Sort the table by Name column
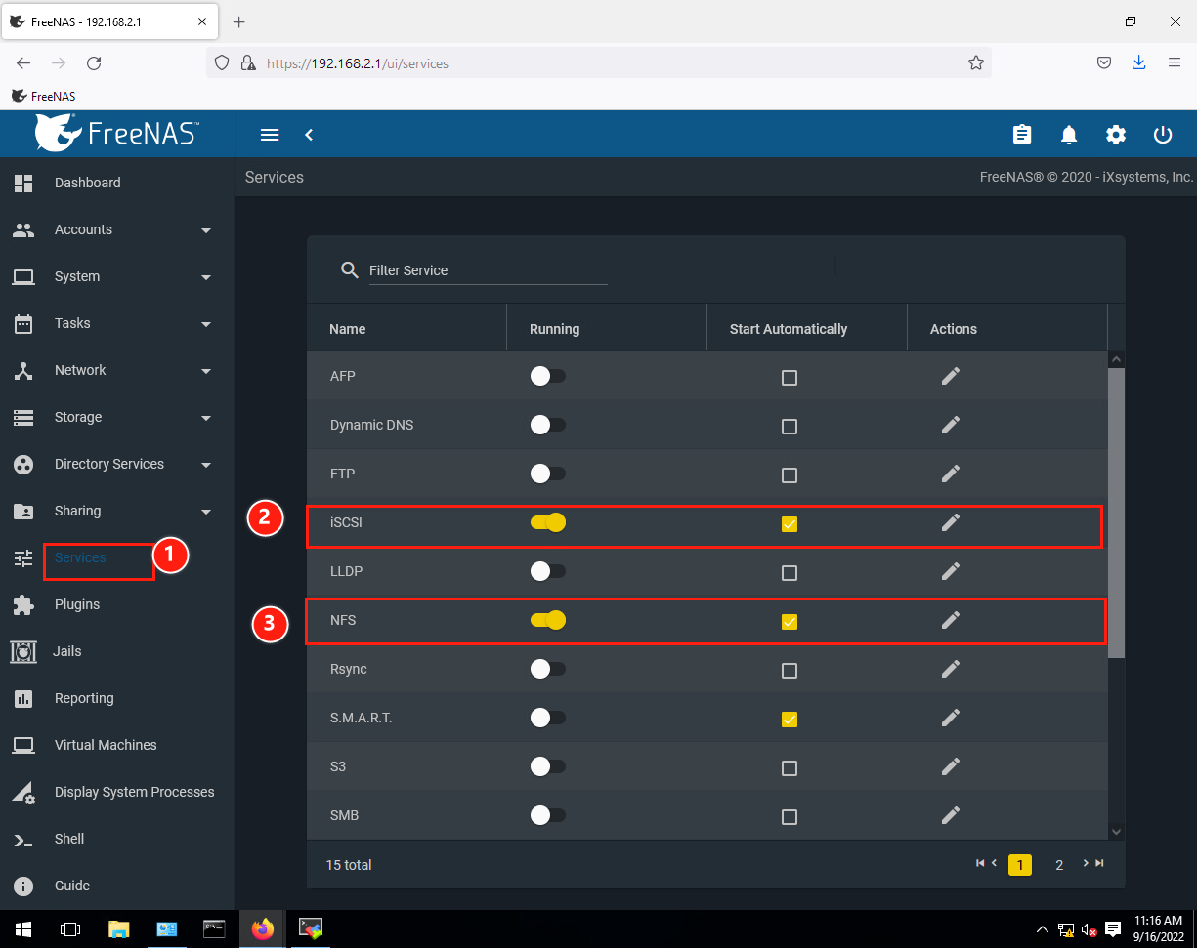This screenshot has height=948, width=1197. (348, 329)
